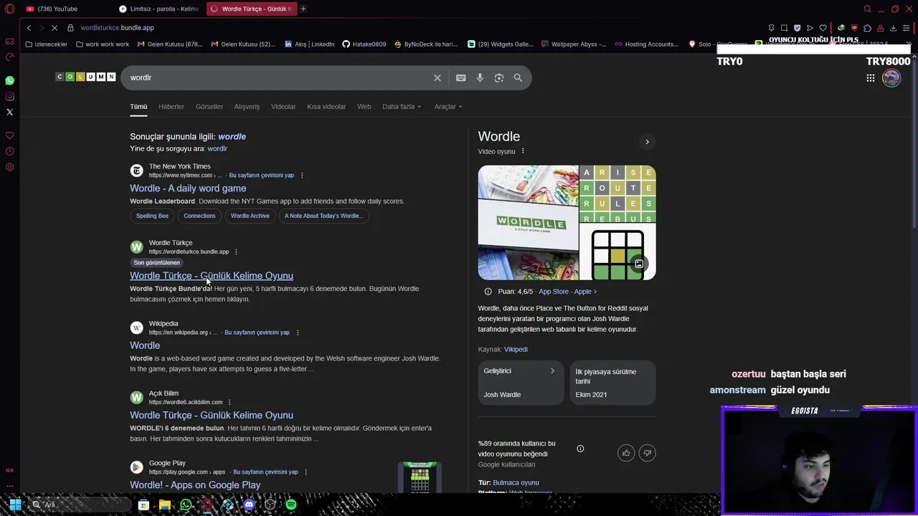Clear the Google search box text

[x=437, y=77]
